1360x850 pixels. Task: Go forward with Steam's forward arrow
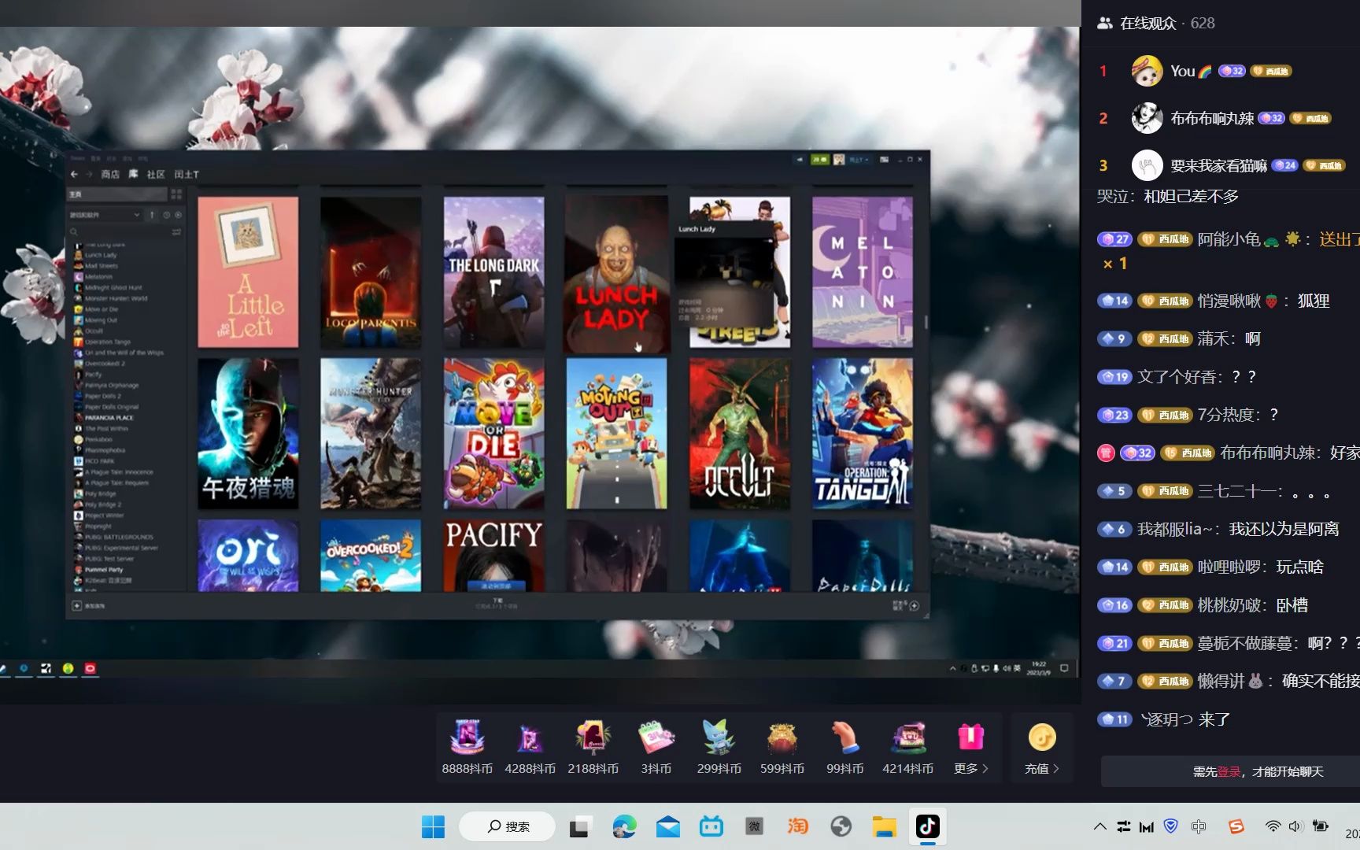point(89,174)
